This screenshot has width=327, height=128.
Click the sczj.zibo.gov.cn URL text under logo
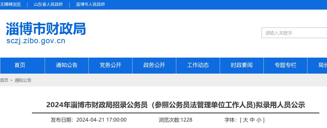click(x=36, y=41)
